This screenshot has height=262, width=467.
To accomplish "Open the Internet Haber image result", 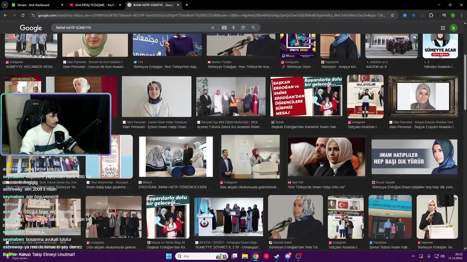I will 296,217.
